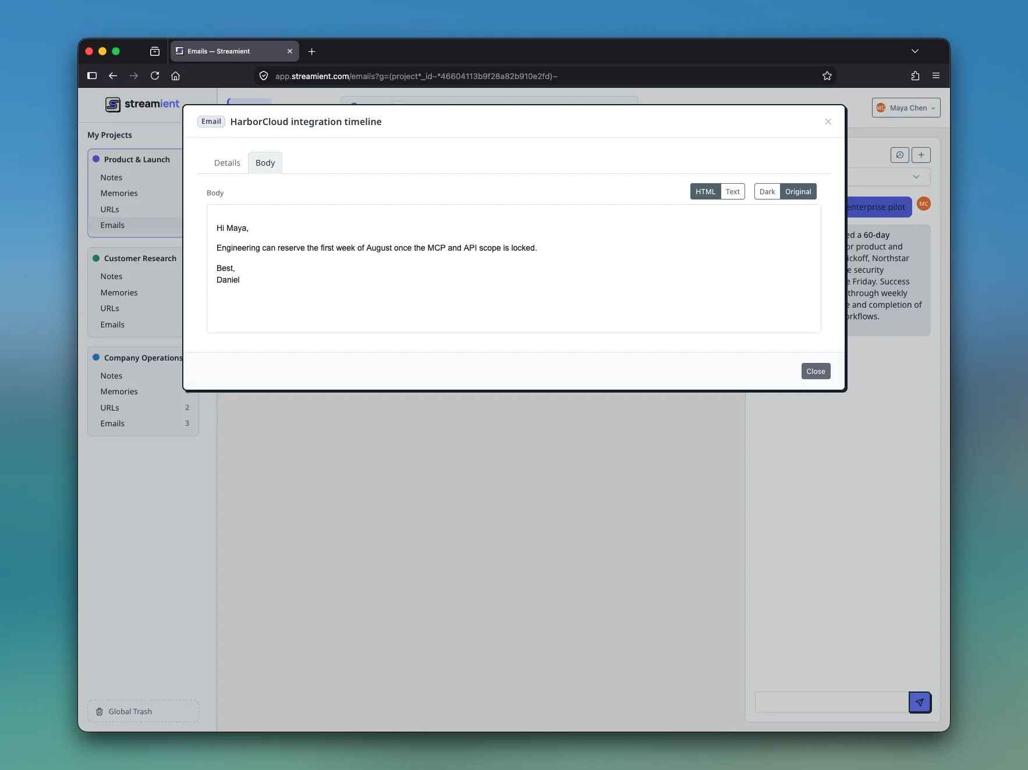The width and height of the screenshot is (1028, 770).
Task: Collapse the Product & Launch project
Action: tap(137, 159)
